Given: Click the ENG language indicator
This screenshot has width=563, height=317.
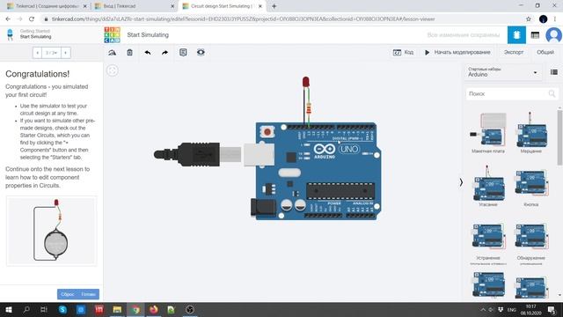Looking at the screenshot, I should (x=512, y=309).
